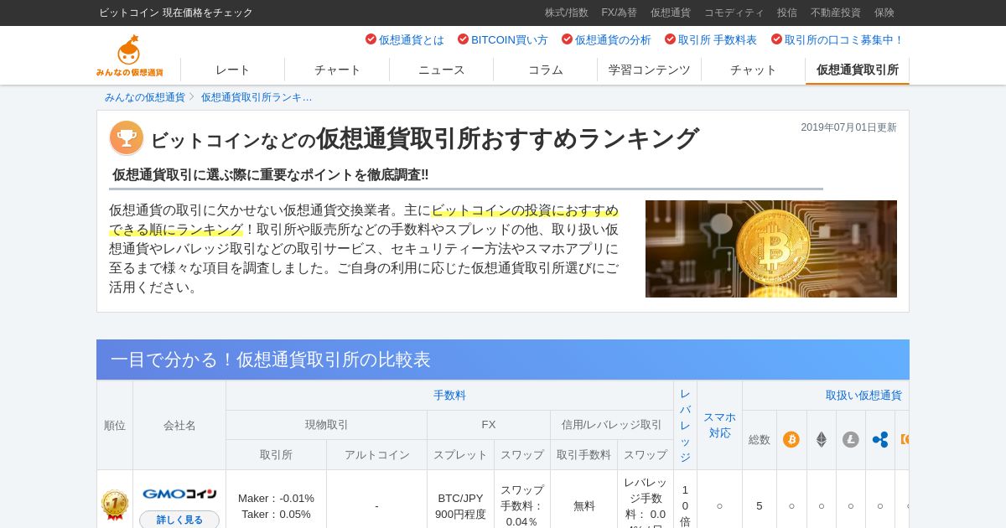Click the 手数料 table header link
Screen dimensions: 1006x528
point(449,395)
